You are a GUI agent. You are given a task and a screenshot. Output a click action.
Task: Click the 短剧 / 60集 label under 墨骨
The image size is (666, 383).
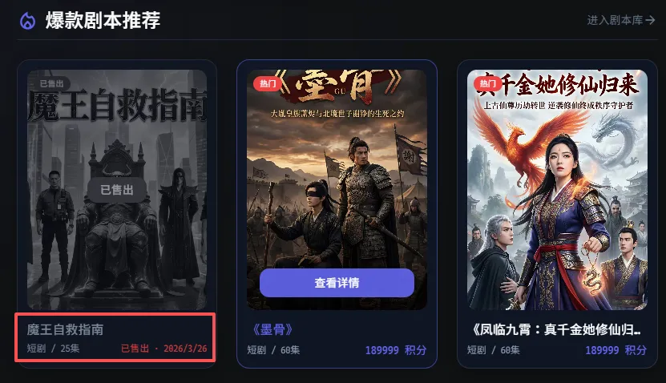pyautogui.click(x=273, y=350)
